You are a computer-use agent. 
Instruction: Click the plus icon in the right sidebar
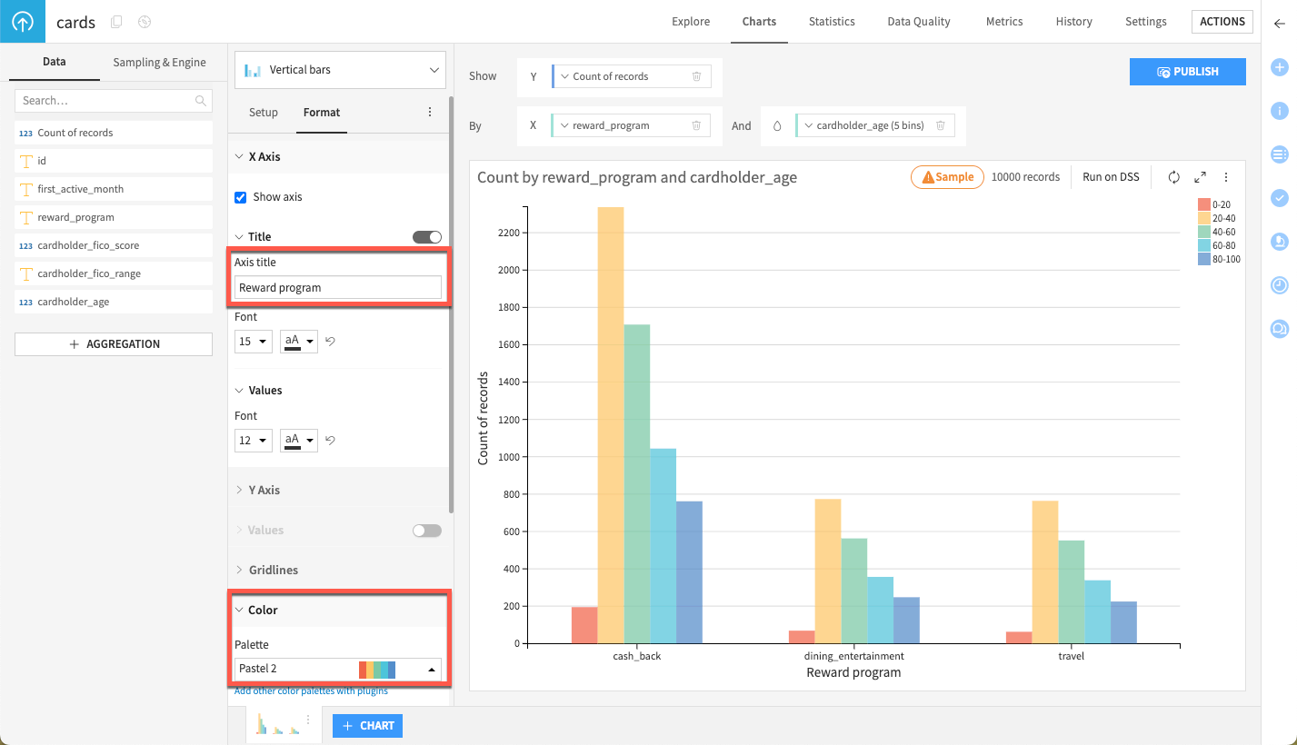click(x=1280, y=67)
